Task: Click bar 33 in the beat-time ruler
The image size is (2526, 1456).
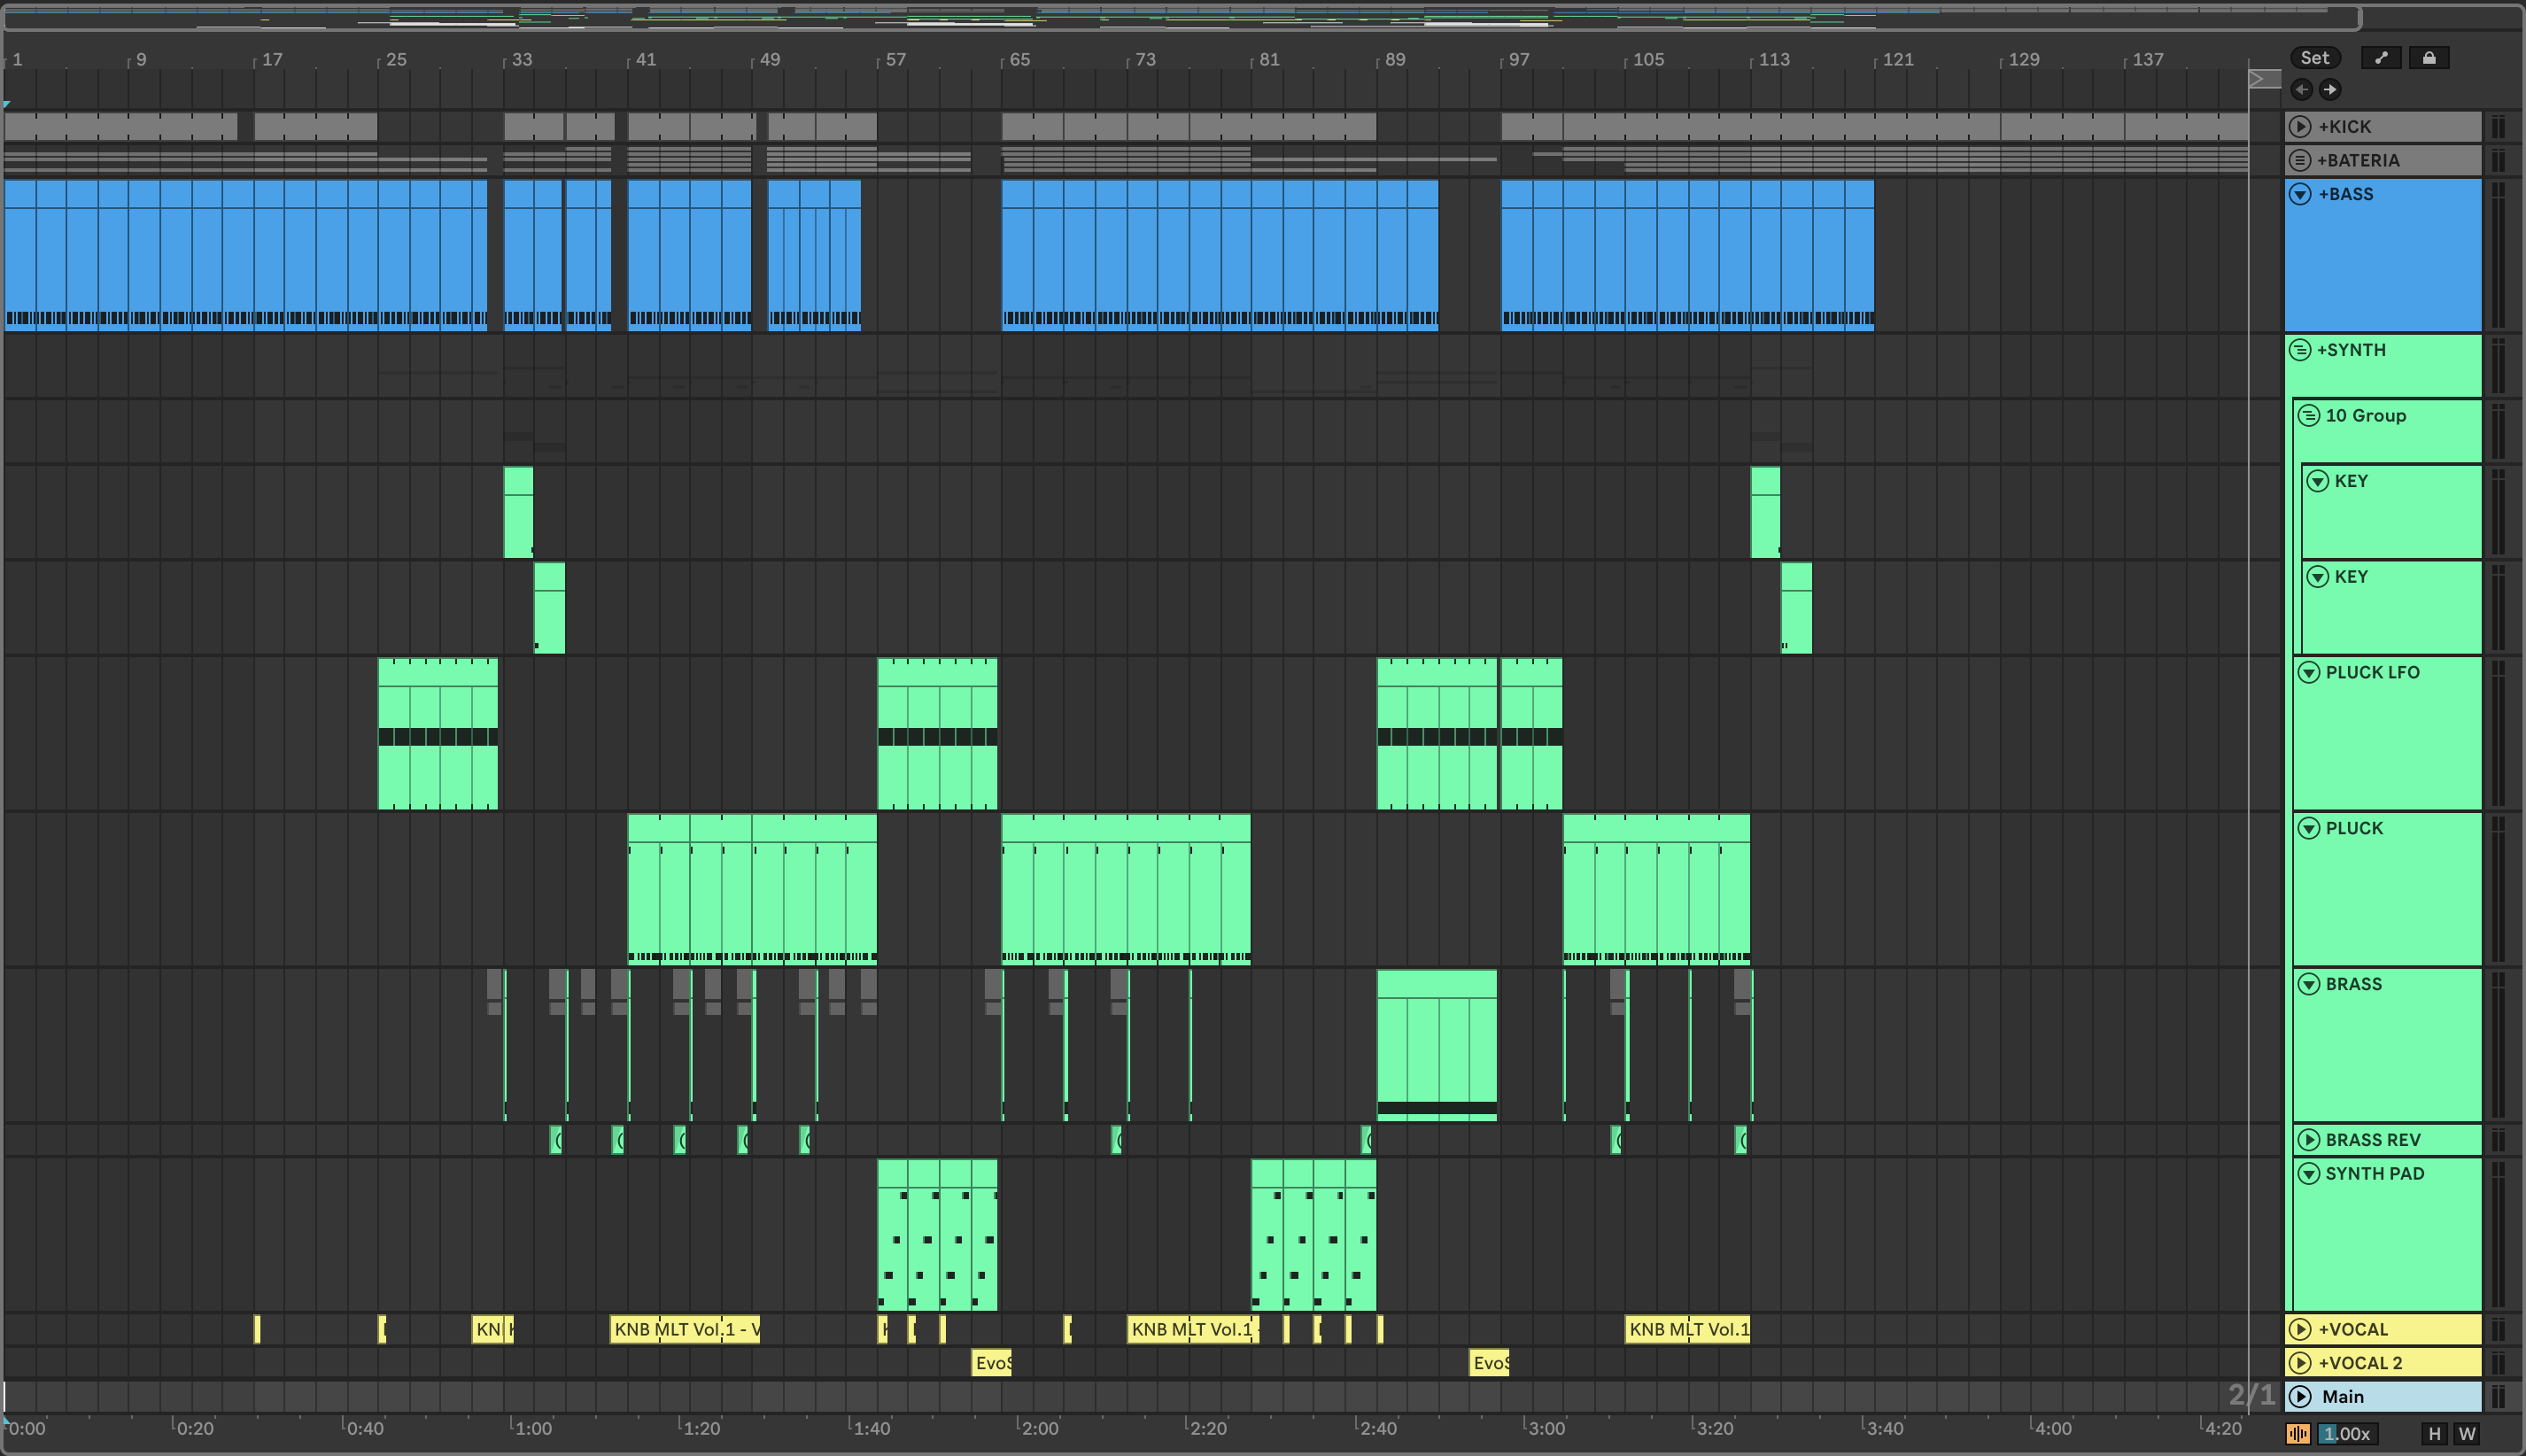Action: point(522,60)
